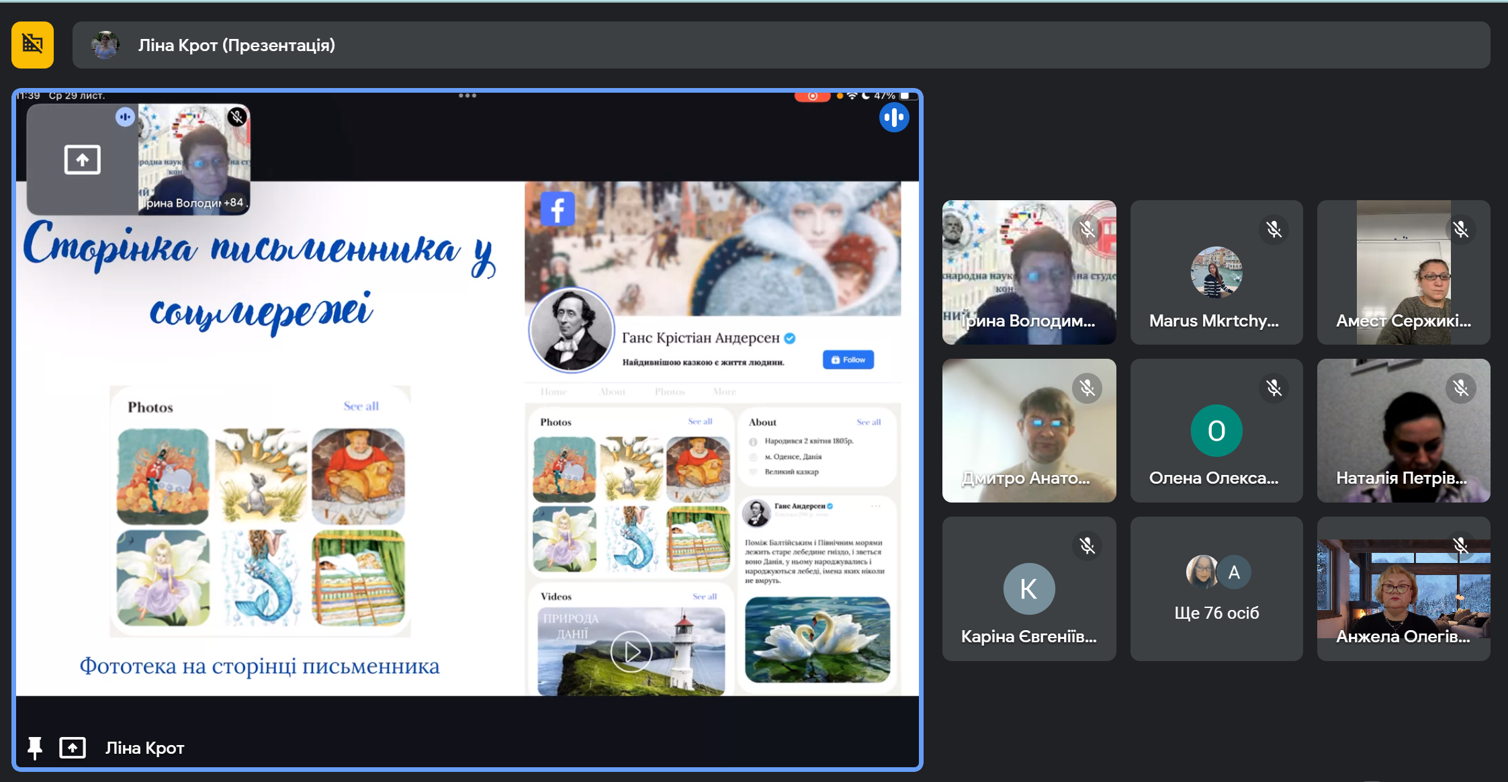Click muted mic on Олена Олекса tile
1508x782 pixels.
(1274, 388)
